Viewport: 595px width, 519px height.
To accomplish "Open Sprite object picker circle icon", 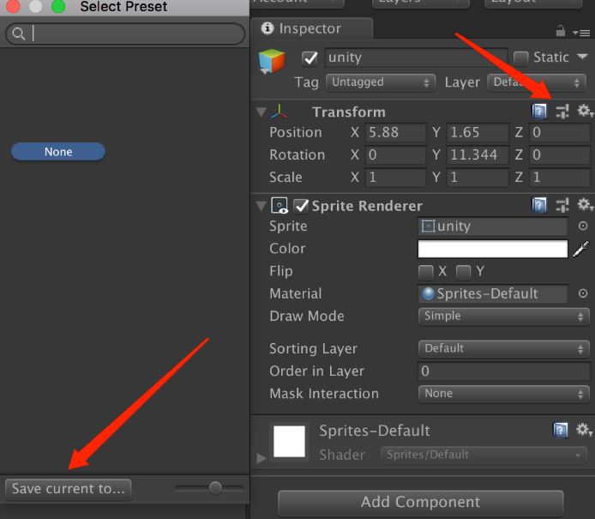I will coord(583,226).
